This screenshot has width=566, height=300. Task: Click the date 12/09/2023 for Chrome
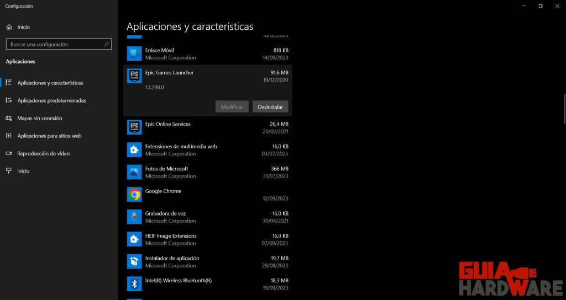(275, 199)
